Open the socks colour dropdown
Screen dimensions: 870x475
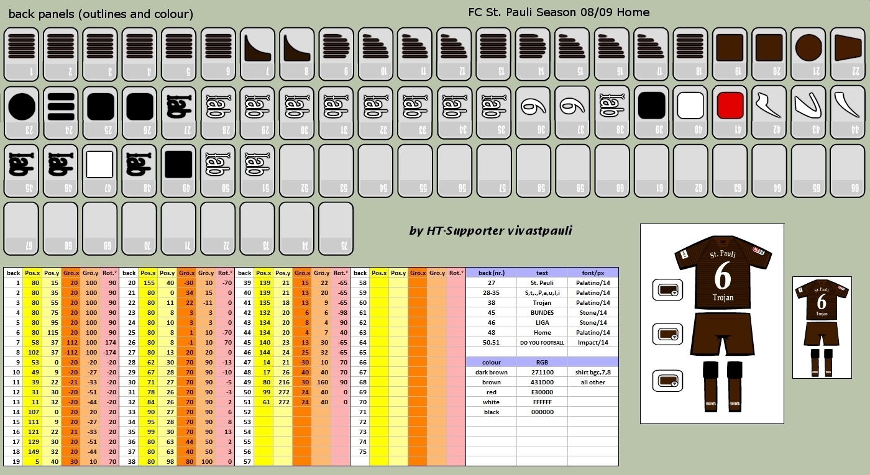(x=668, y=381)
